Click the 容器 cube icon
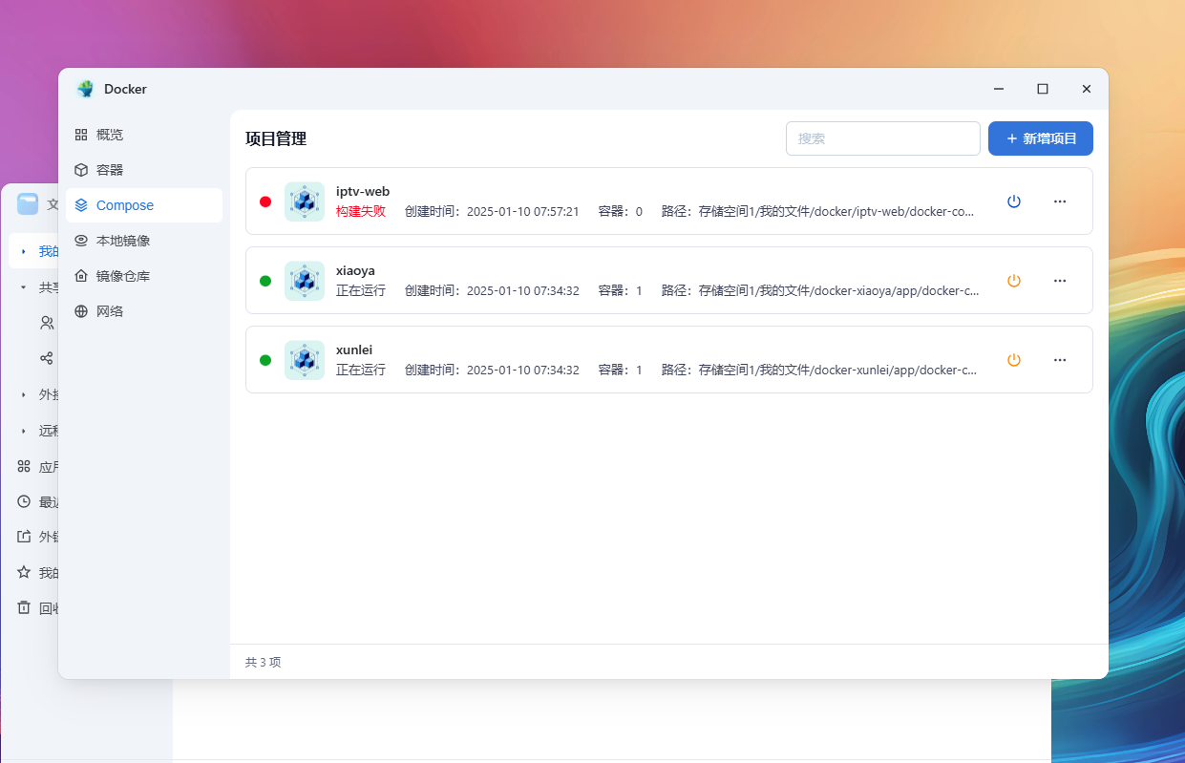Image resolution: width=1185 pixels, height=763 pixels. [81, 170]
